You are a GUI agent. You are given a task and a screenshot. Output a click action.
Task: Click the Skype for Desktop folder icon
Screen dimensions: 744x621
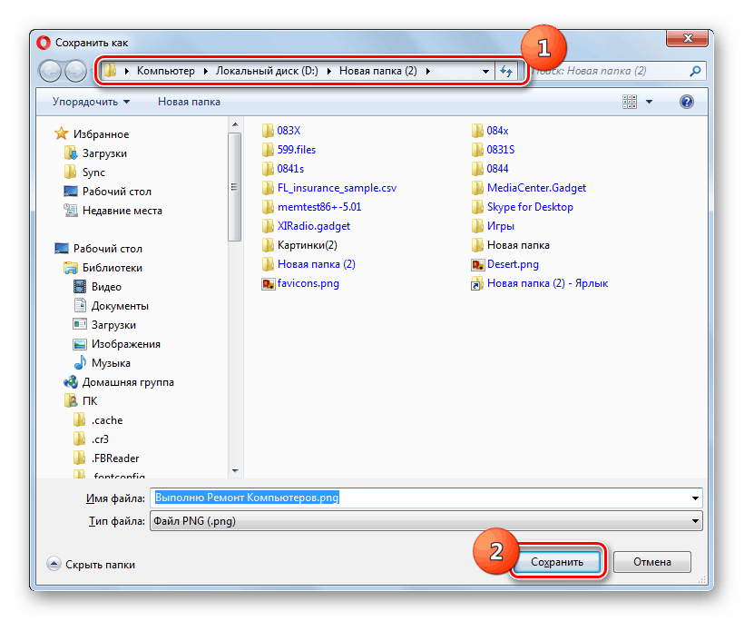tap(477, 207)
